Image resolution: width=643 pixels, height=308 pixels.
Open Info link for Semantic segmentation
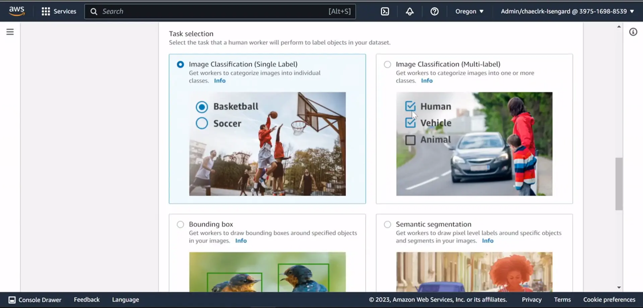click(488, 241)
